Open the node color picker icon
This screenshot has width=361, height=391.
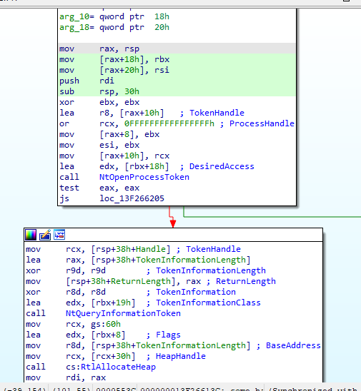31,235
